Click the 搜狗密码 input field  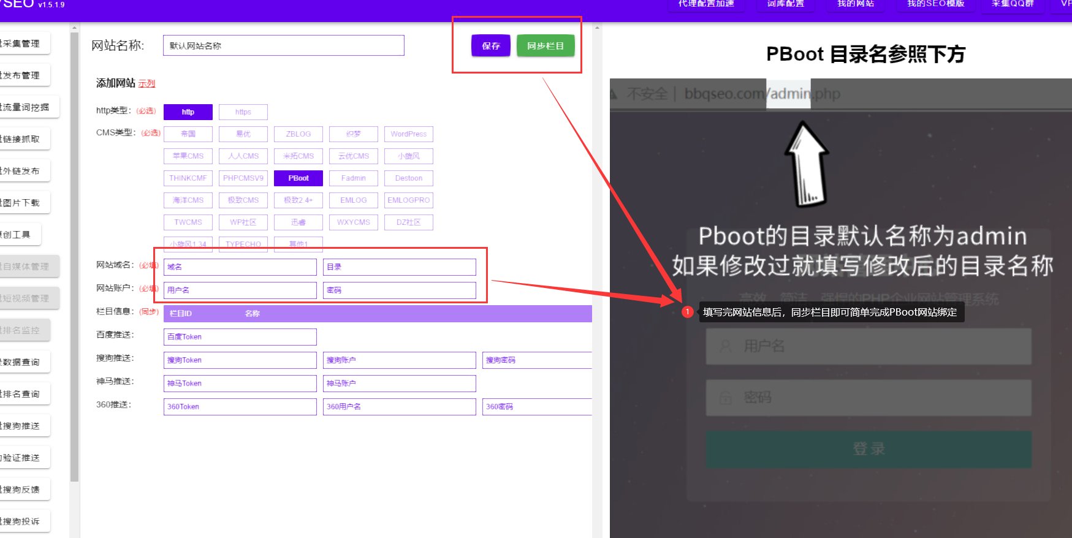(x=538, y=360)
